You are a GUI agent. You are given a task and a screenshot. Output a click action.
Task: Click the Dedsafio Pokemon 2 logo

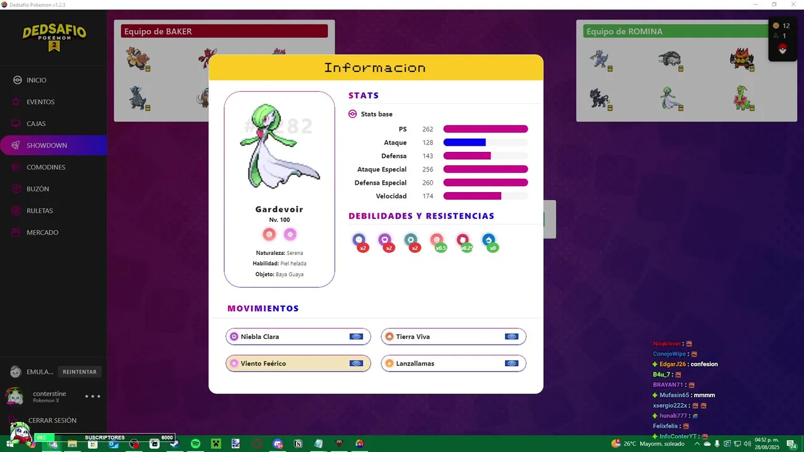(x=54, y=38)
